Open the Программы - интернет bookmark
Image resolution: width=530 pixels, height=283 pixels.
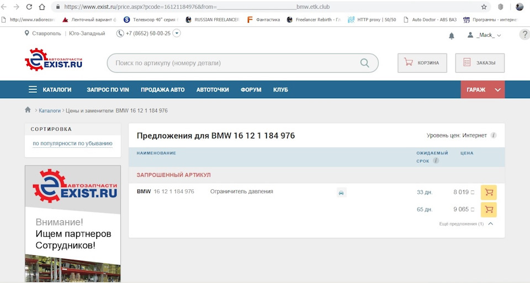tap(490, 20)
